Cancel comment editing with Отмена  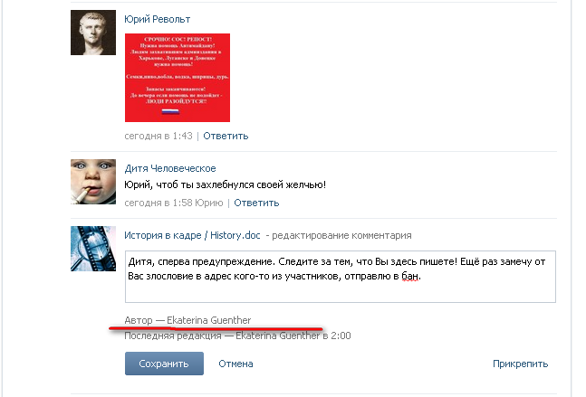click(235, 364)
